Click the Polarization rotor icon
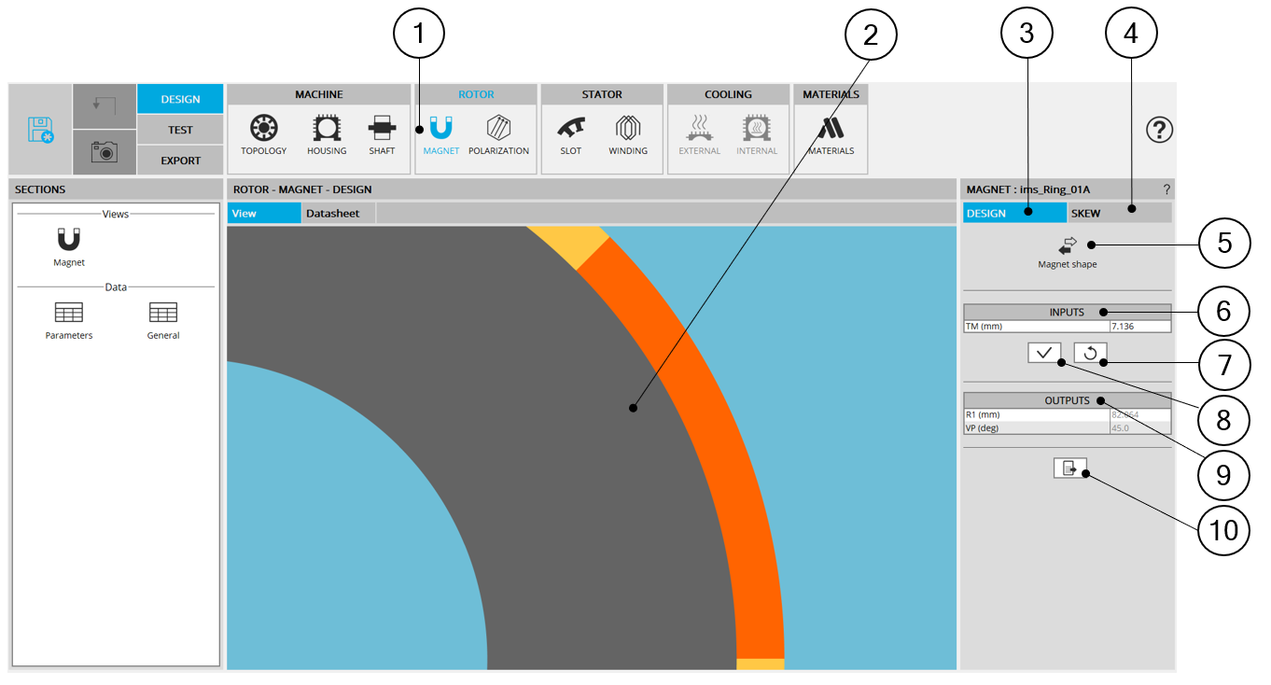Screen dimensions: 1271x685 [x=498, y=129]
